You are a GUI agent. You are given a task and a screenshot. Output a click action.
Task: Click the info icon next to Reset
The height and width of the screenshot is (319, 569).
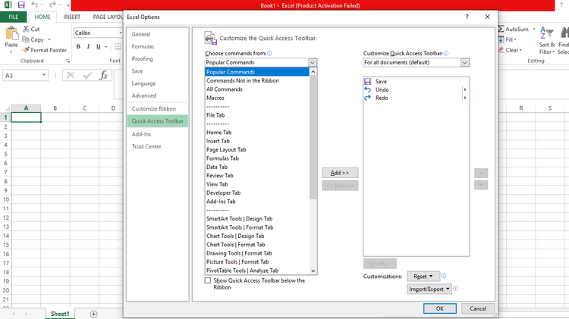click(x=444, y=277)
